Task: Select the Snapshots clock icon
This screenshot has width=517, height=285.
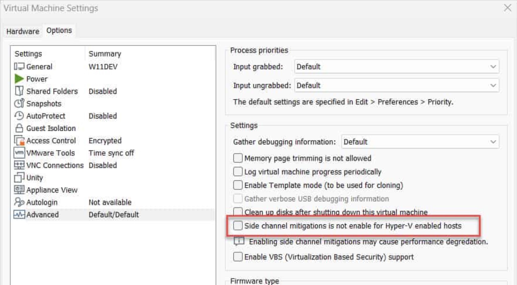Action: [x=19, y=103]
